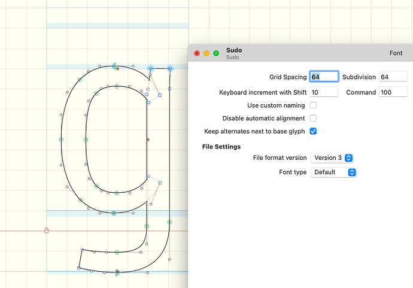Focus the Keyboard increment with Shift field
The image size is (413, 288).
(x=324, y=92)
